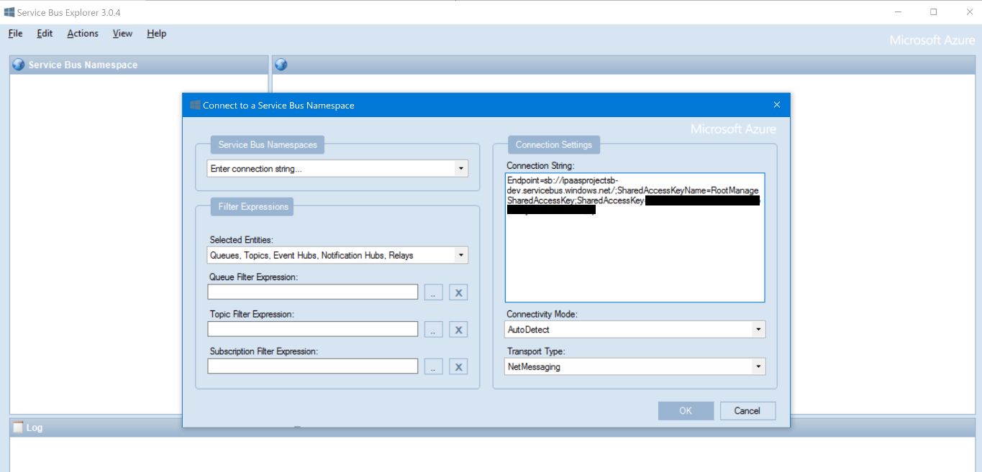Click the globe icon in right panel header
The height and width of the screenshot is (472, 982).
281,65
